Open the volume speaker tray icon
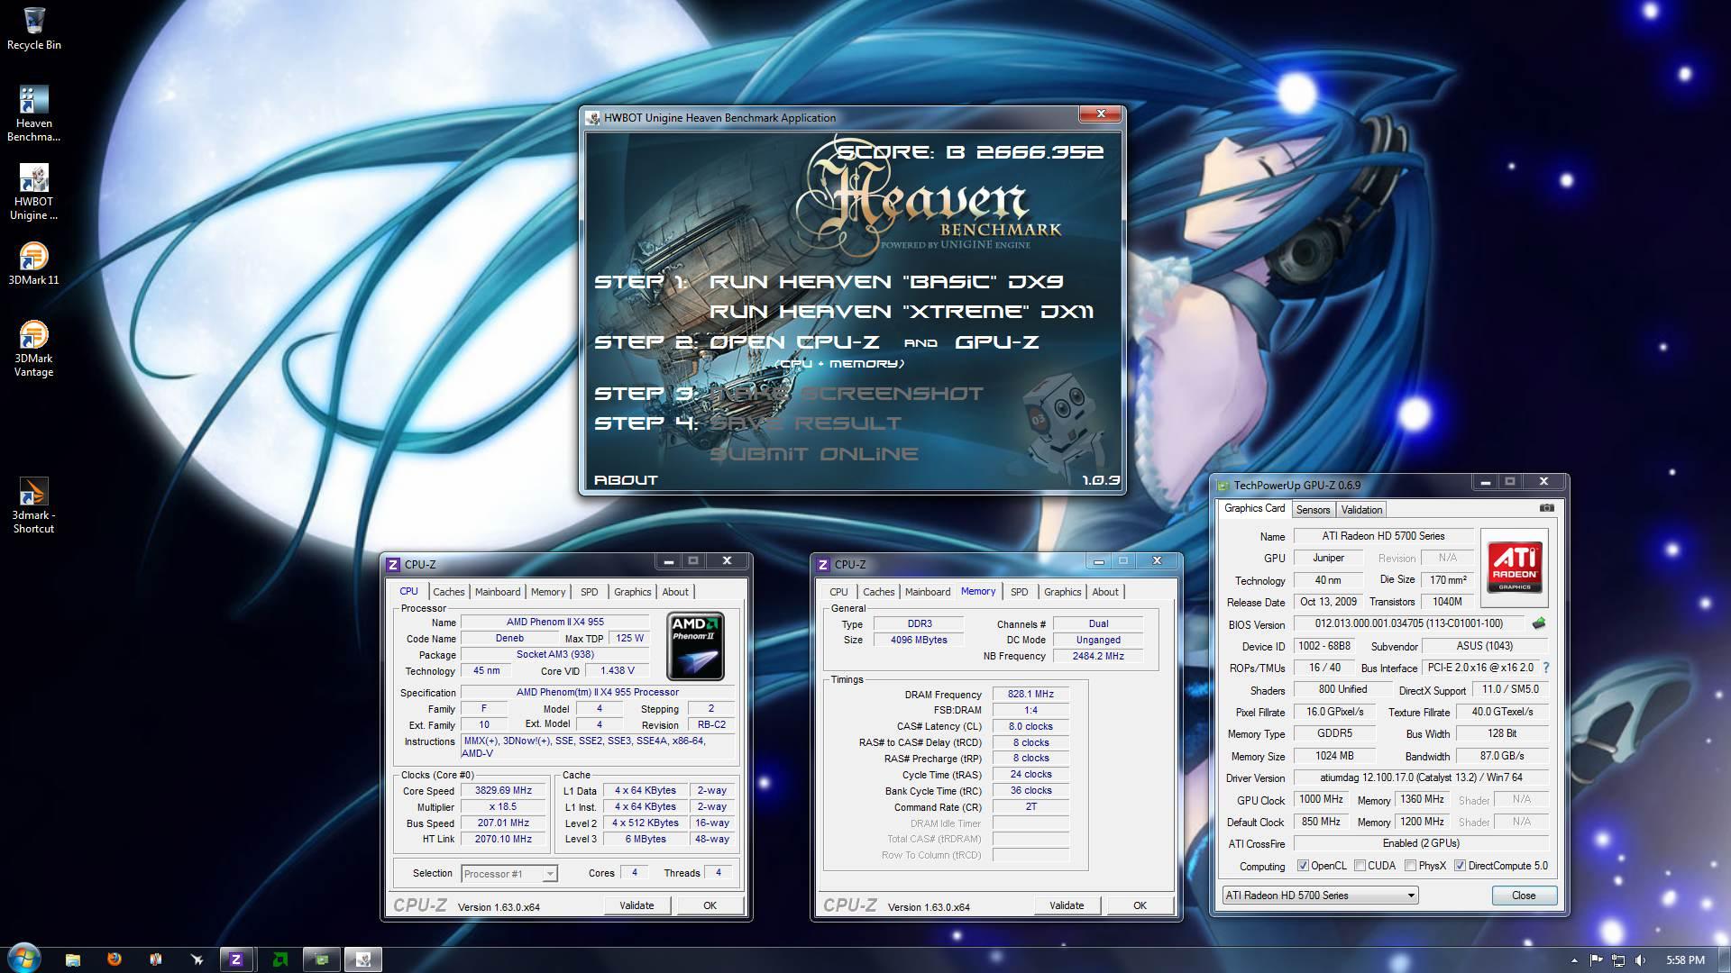 pyautogui.click(x=1640, y=960)
